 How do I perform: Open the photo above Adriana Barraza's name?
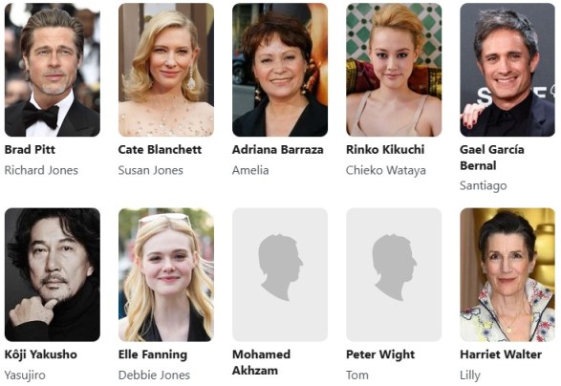click(x=280, y=70)
